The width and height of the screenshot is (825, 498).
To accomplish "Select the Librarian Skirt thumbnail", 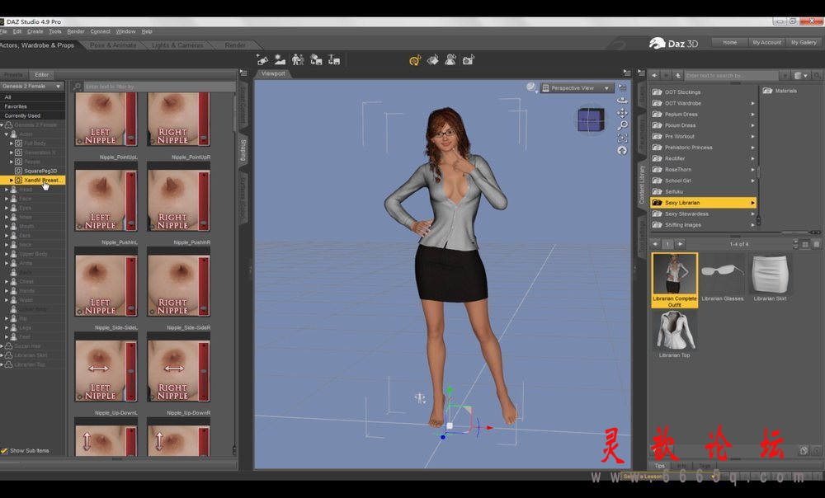I will (x=770, y=277).
